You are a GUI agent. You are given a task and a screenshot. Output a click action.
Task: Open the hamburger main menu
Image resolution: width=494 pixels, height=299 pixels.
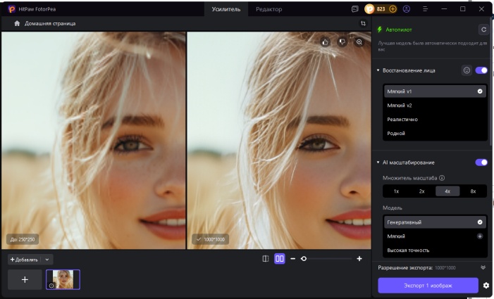(x=425, y=9)
